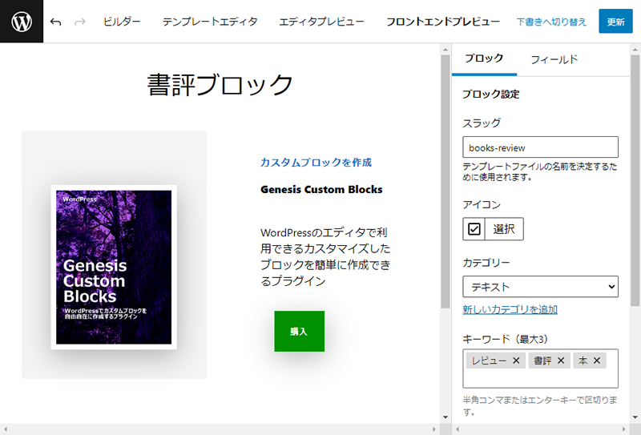Click the ブロック設定 section heading
641x435 pixels.
pos(490,94)
